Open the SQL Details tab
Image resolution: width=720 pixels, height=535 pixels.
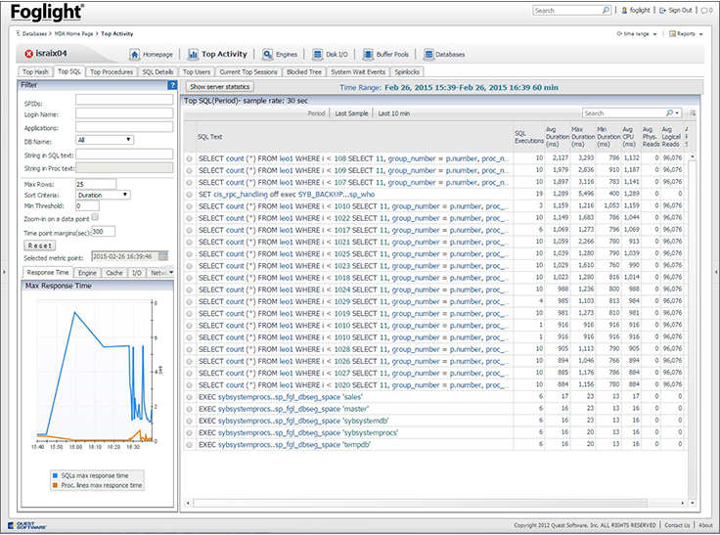[157, 71]
